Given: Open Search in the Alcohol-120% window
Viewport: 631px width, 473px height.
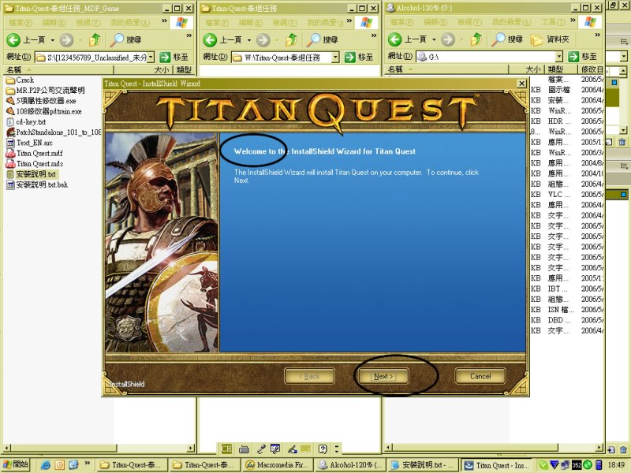Looking at the screenshot, I should click(x=507, y=39).
